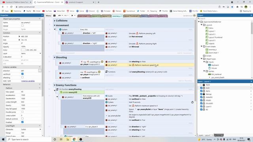Click the lock icon on HUD layer
The width and height of the screenshot is (253, 142).
[x=204, y=88]
